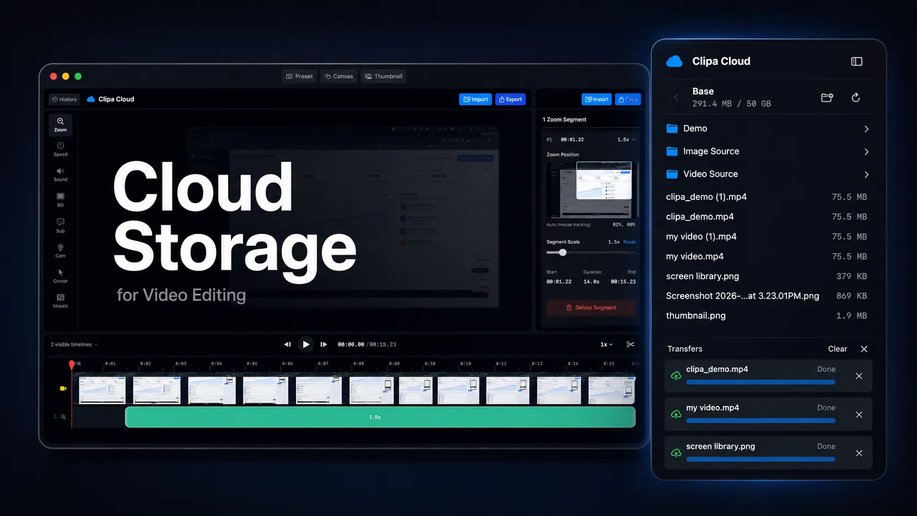This screenshot has height=516, width=917.
Task: Click Import in Zoom Segment panel
Action: (597, 99)
